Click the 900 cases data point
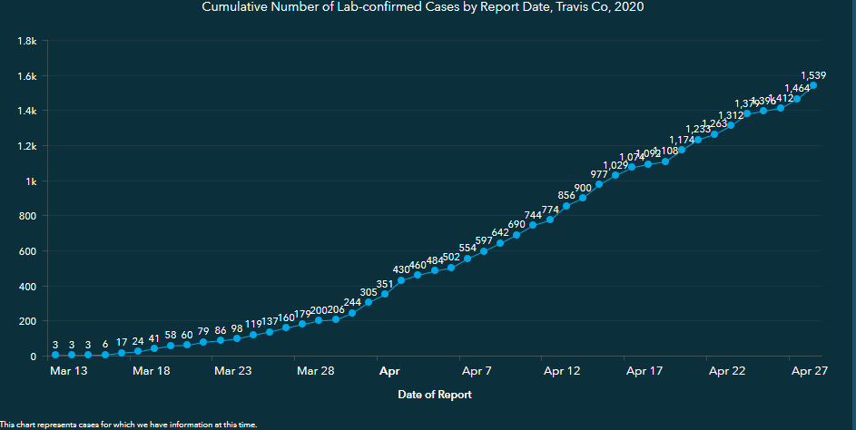The image size is (856, 430). point(583,198)
